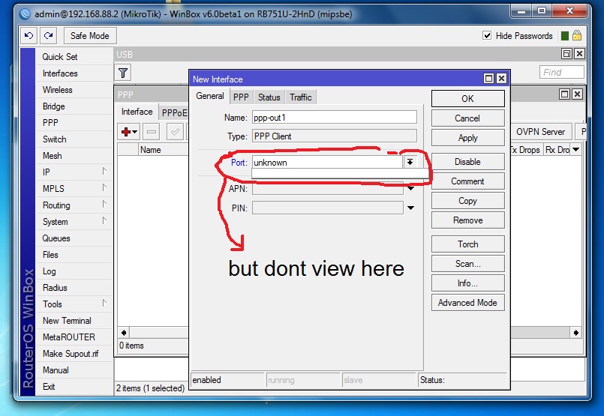Click the Tx Drops column header
Screen dimensions: 604x416
[527, 150]
